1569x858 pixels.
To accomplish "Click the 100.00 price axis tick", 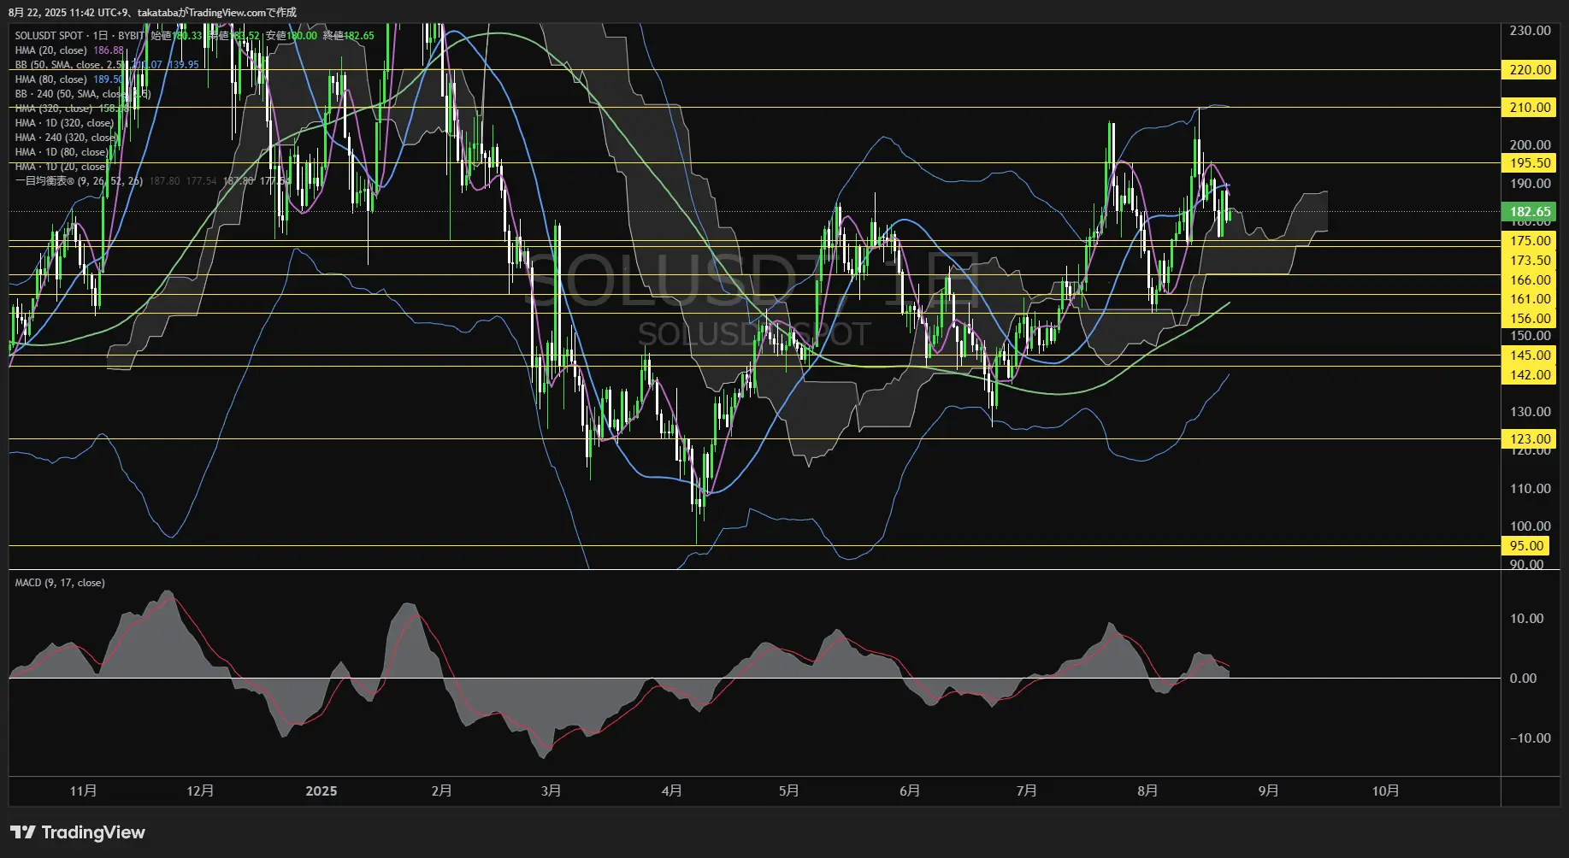I will 1530,526.
